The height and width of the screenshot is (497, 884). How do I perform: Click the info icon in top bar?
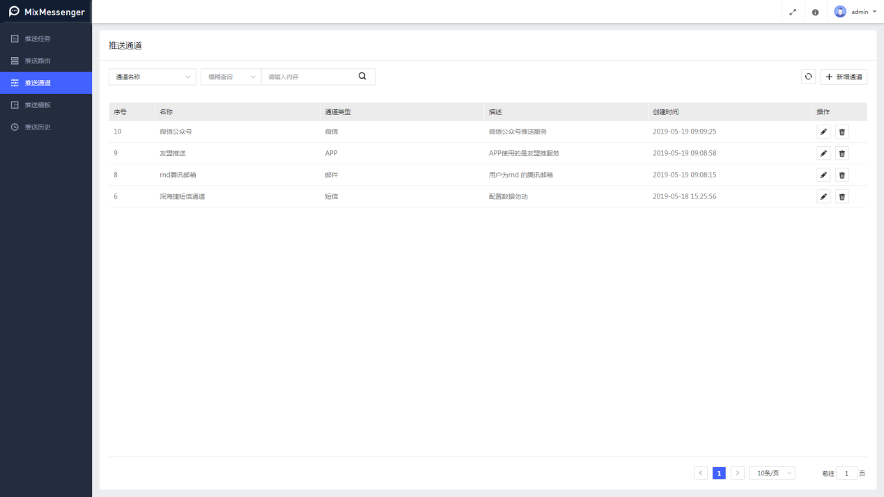815,12
